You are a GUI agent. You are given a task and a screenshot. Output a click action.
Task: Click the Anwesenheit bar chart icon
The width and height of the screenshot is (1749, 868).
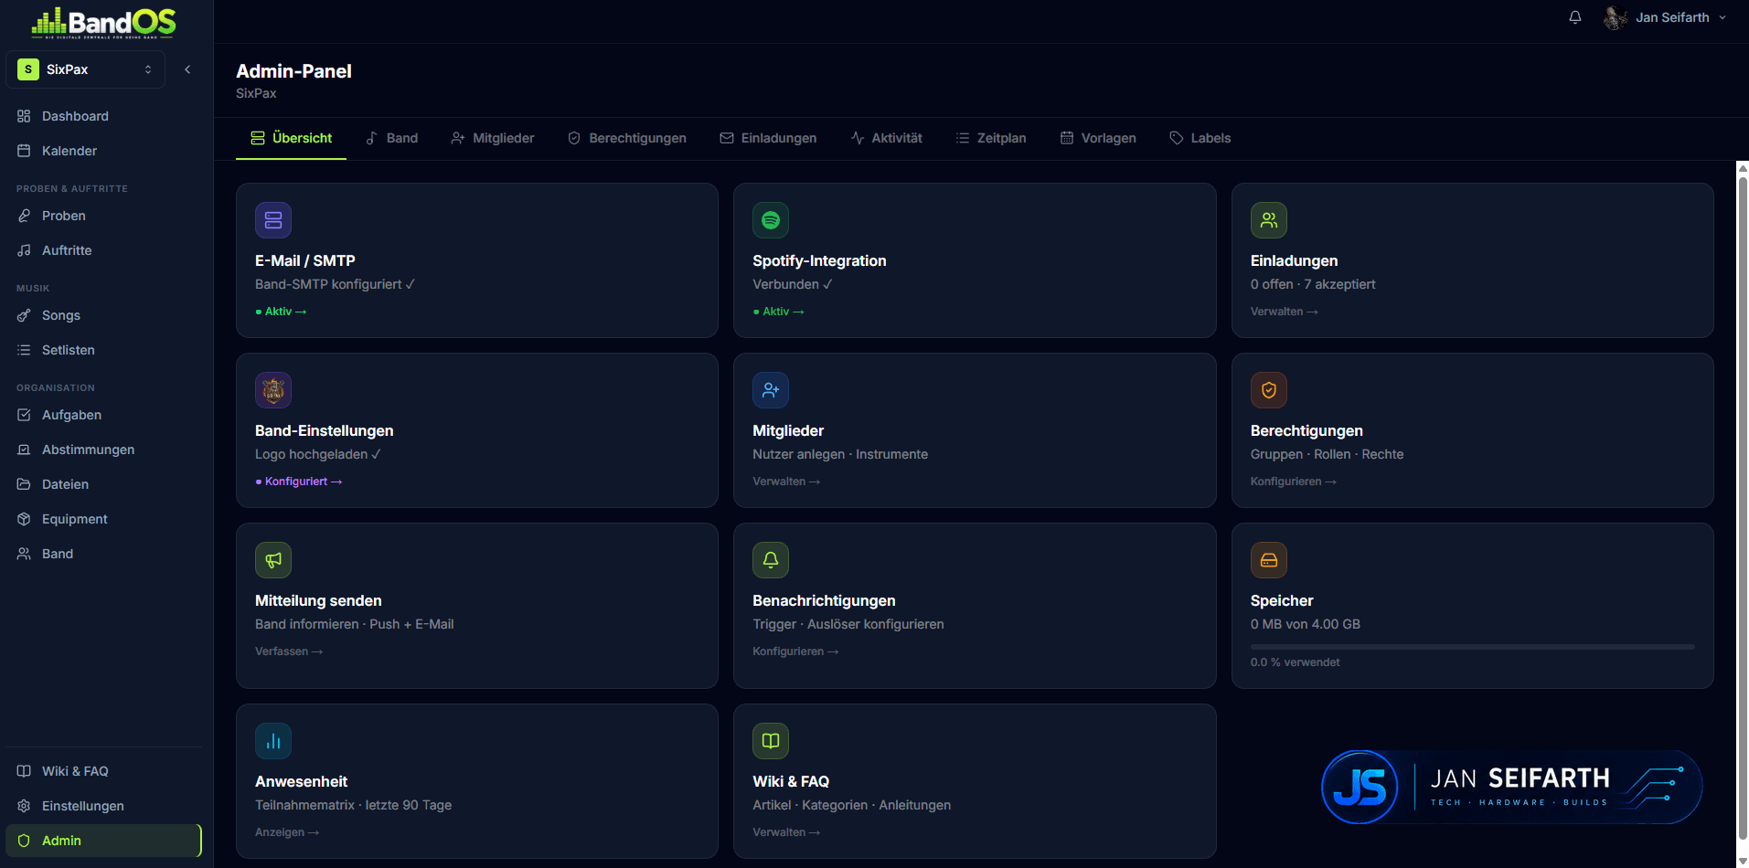tap(273, 741)
